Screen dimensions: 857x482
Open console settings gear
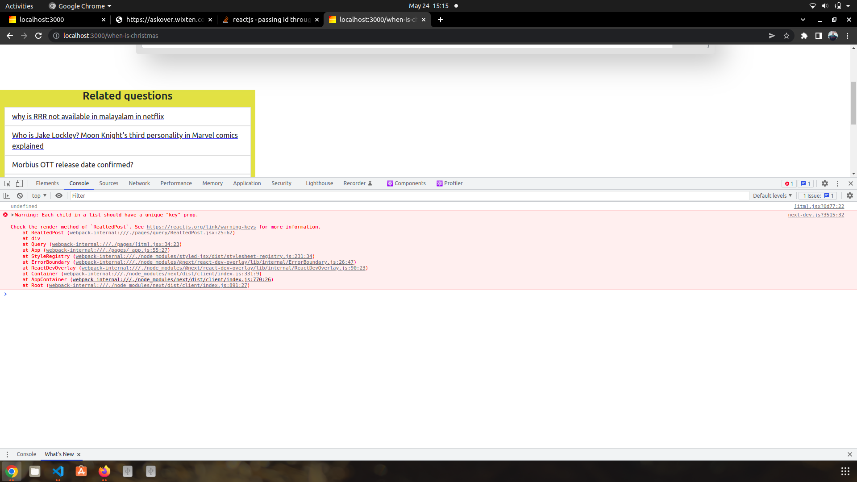click(850, 195)
